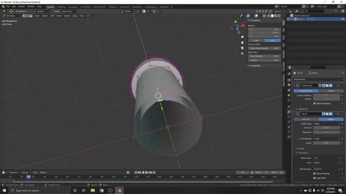Click the Median X value field

264,29
